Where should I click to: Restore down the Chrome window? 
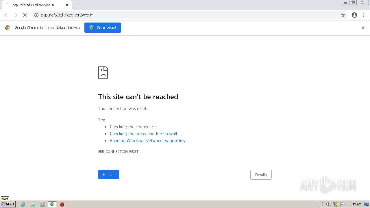coord(353,3)
